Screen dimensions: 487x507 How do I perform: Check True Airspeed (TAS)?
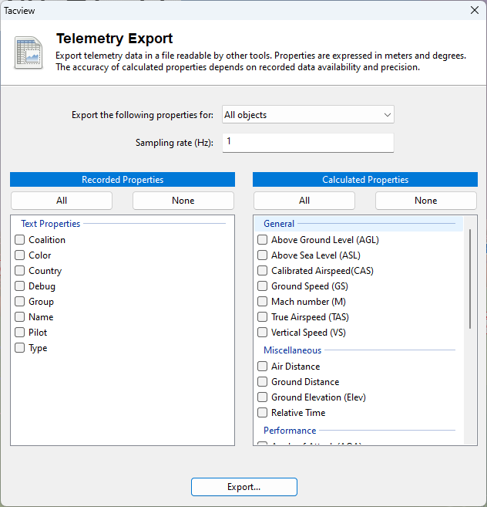click(263, 317)
